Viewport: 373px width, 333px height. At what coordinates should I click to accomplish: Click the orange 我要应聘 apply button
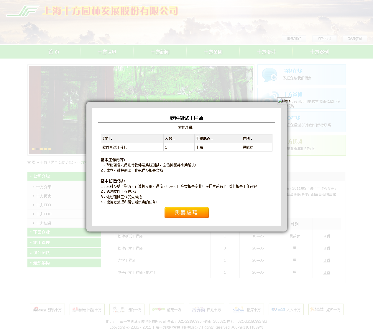[186, 213]
